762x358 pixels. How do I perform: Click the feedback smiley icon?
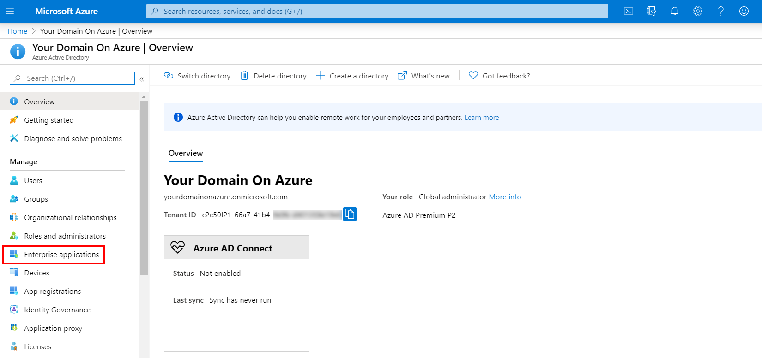click(744, 11)
